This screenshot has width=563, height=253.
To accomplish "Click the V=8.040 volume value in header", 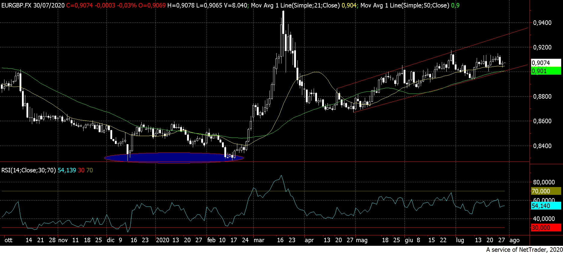I will point(235,5).
